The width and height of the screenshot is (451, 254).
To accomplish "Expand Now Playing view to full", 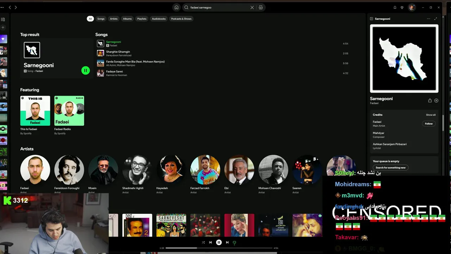I will coord(435,19).
